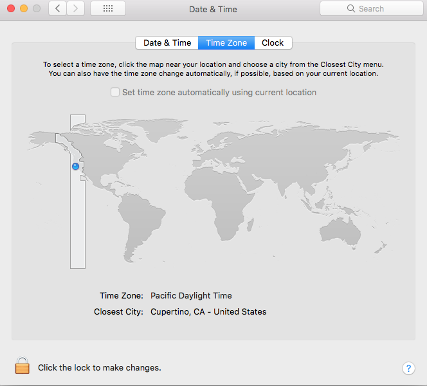
Task: Go back with the left chevron button
Action: (57, 9)
